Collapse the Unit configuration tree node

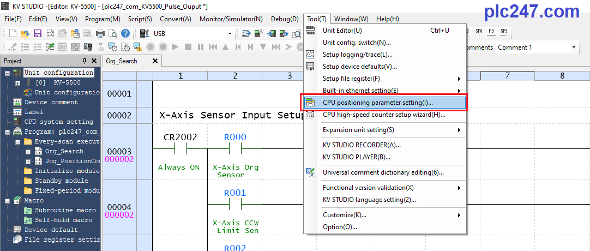click(7, 73)
